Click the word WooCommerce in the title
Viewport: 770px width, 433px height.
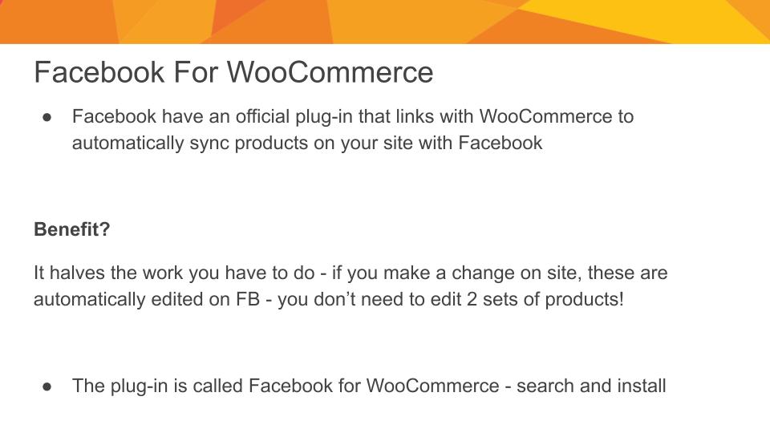[330, 72]
